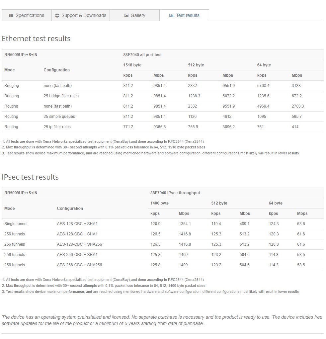
Task: Click the bar chart icon beside Test results
Action: [171, 16]
